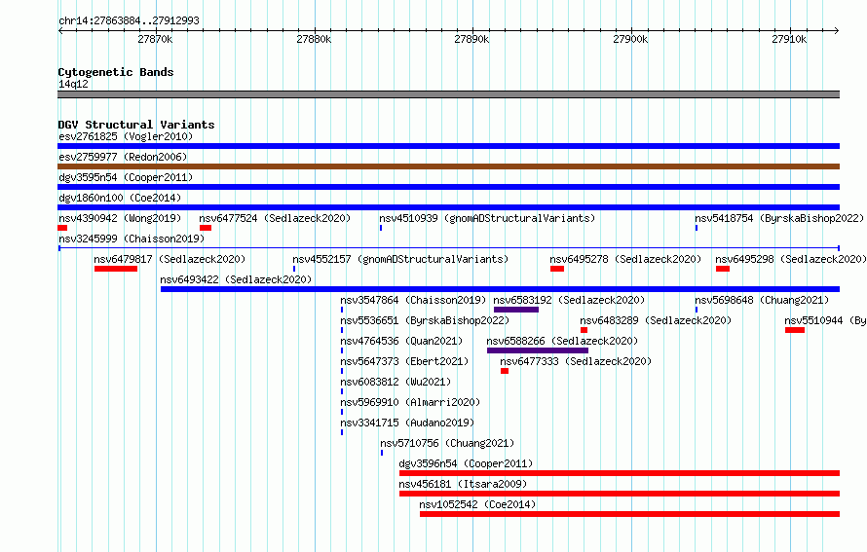Open nsv5698648 (Chuang2021) label
Viewport: 867px width, 552px height.
coord(762,300)
